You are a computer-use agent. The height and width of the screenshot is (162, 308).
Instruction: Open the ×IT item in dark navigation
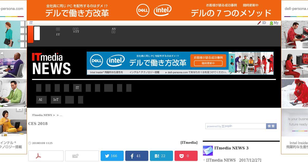coord(76,30)
